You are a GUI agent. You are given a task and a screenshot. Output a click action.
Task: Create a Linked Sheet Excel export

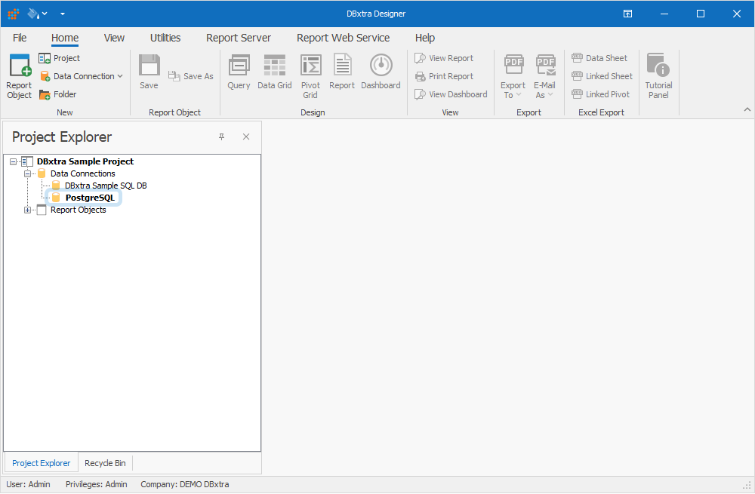602,75
